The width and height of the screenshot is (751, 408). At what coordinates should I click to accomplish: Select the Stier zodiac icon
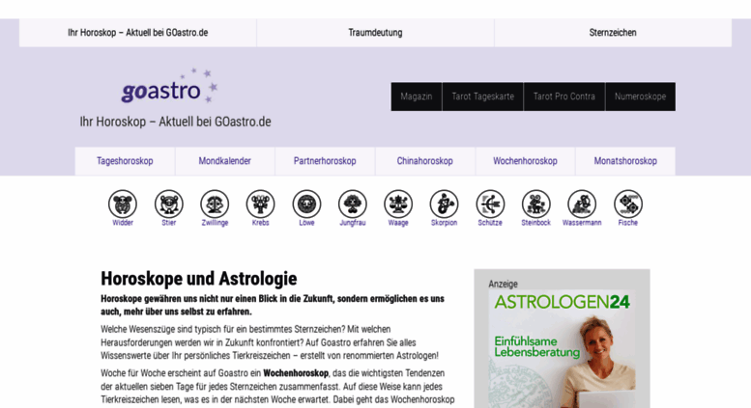coord(168,204)
